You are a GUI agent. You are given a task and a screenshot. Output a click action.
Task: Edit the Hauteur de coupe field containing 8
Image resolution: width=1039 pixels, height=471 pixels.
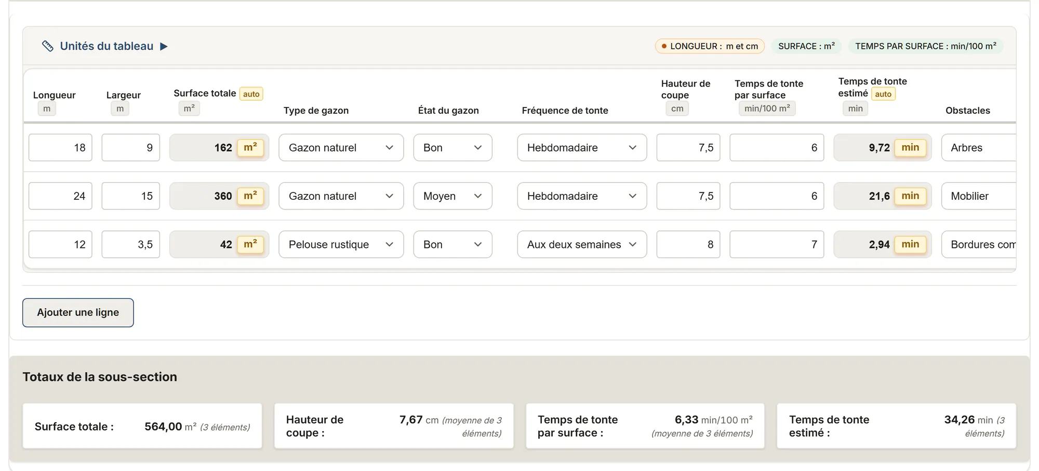pyautogui.click(x=688, y=244)
